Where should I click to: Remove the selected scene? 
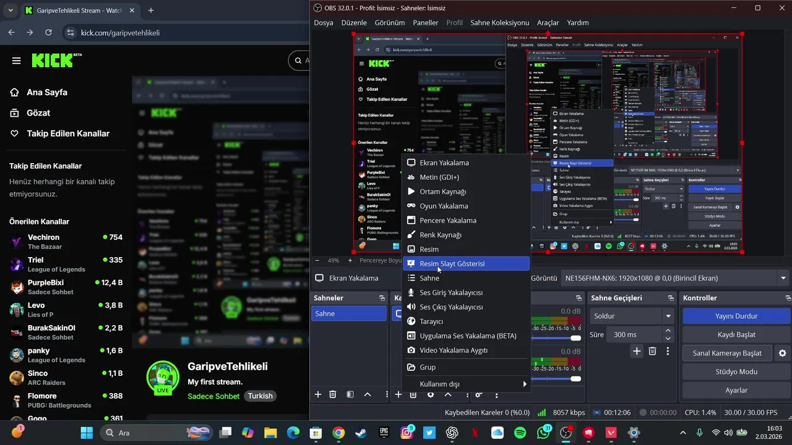(x=333, y=394)
